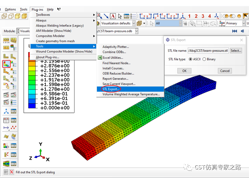Screen dimensions: 249x178
Task: Click the create coordinate system icon
Action: 6,111
